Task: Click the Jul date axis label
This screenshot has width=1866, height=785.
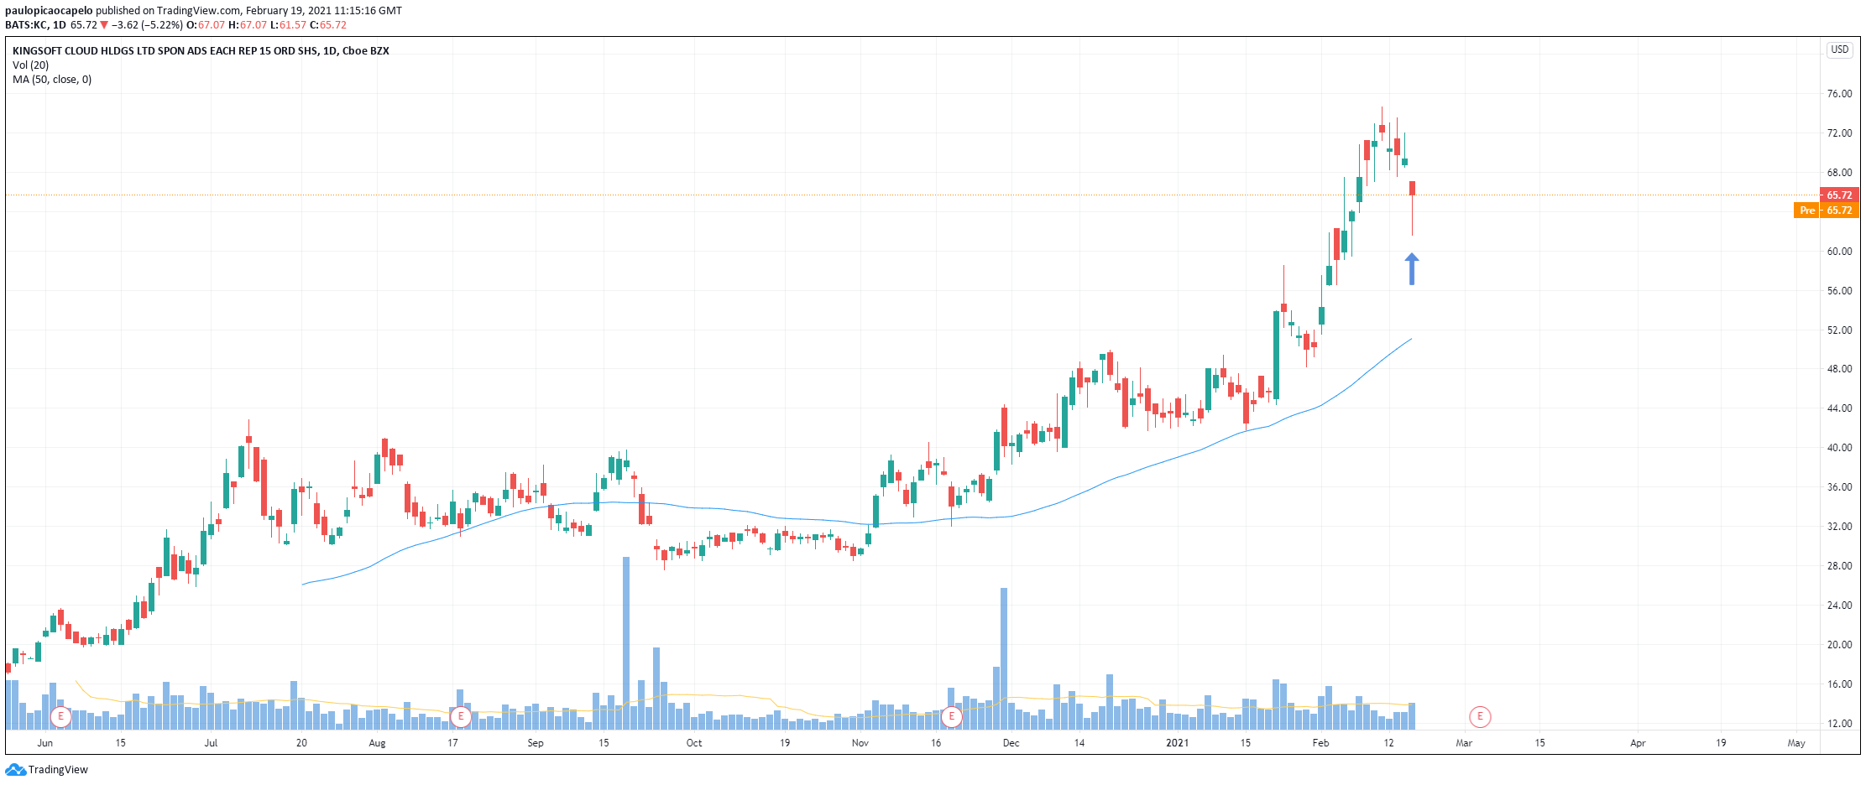Action: (211, 743)
